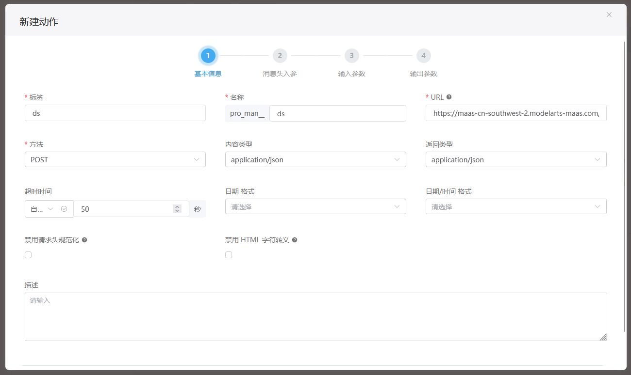Click the 名称 input field containing ds

[x=338, y=113]
